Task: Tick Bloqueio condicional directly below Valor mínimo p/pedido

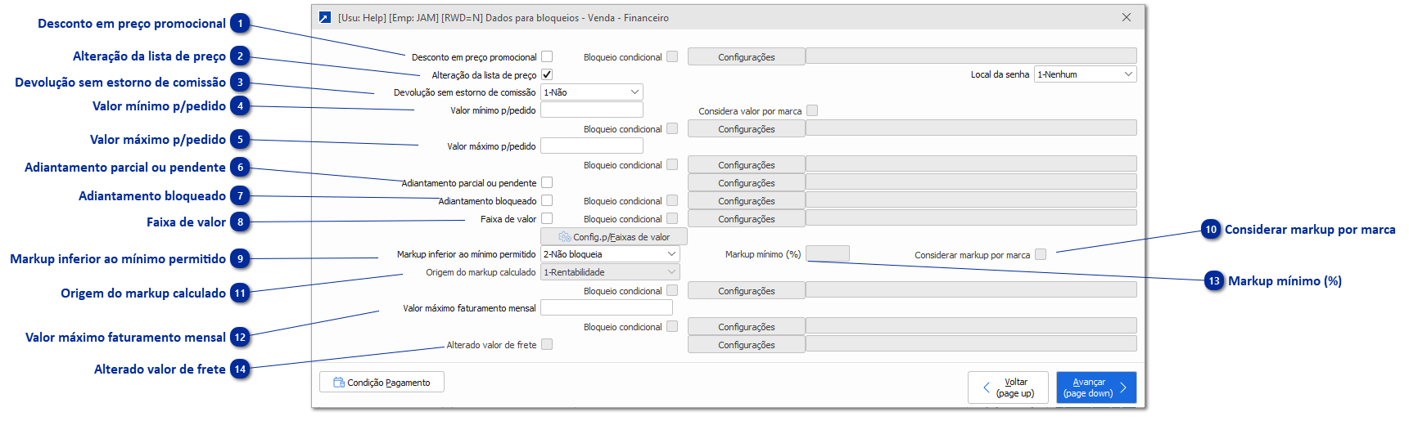Action: 672,128
